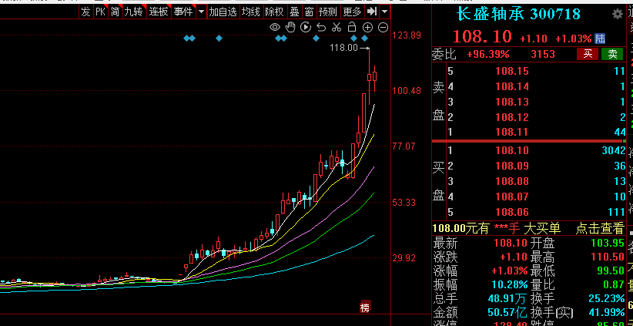Open the settings gear beside 长盛轴承 300718
Image resolution: width=633 pixels, height=326 pixels.
point(618,14)
